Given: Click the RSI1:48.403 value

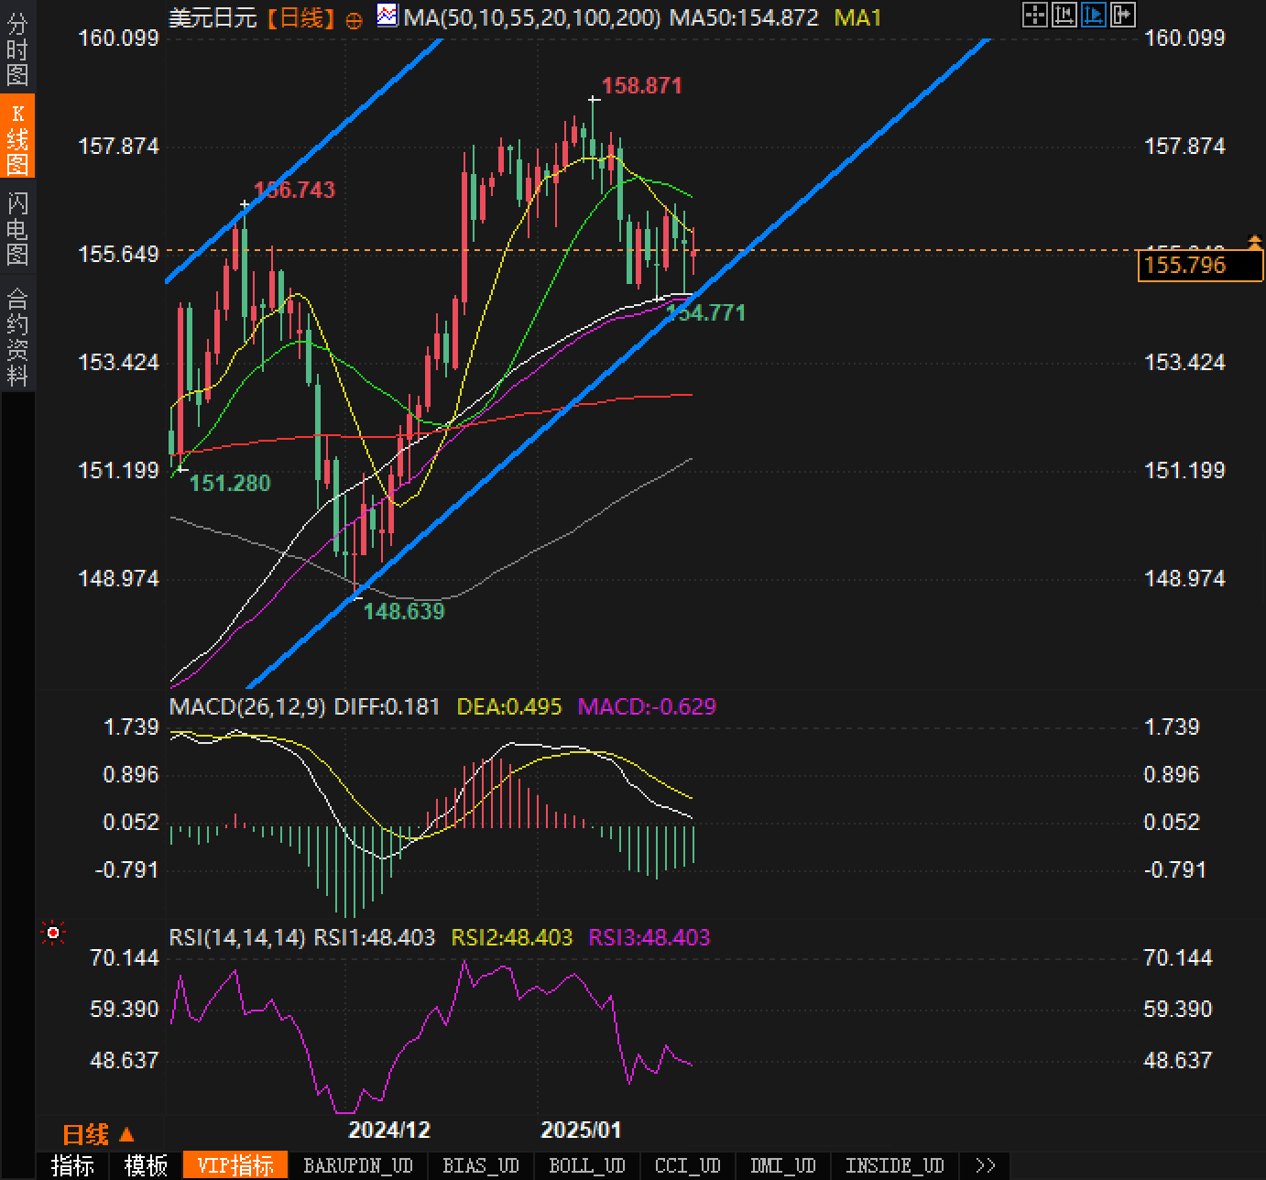Looking at the screenshot, I should (x=375, y=937).
